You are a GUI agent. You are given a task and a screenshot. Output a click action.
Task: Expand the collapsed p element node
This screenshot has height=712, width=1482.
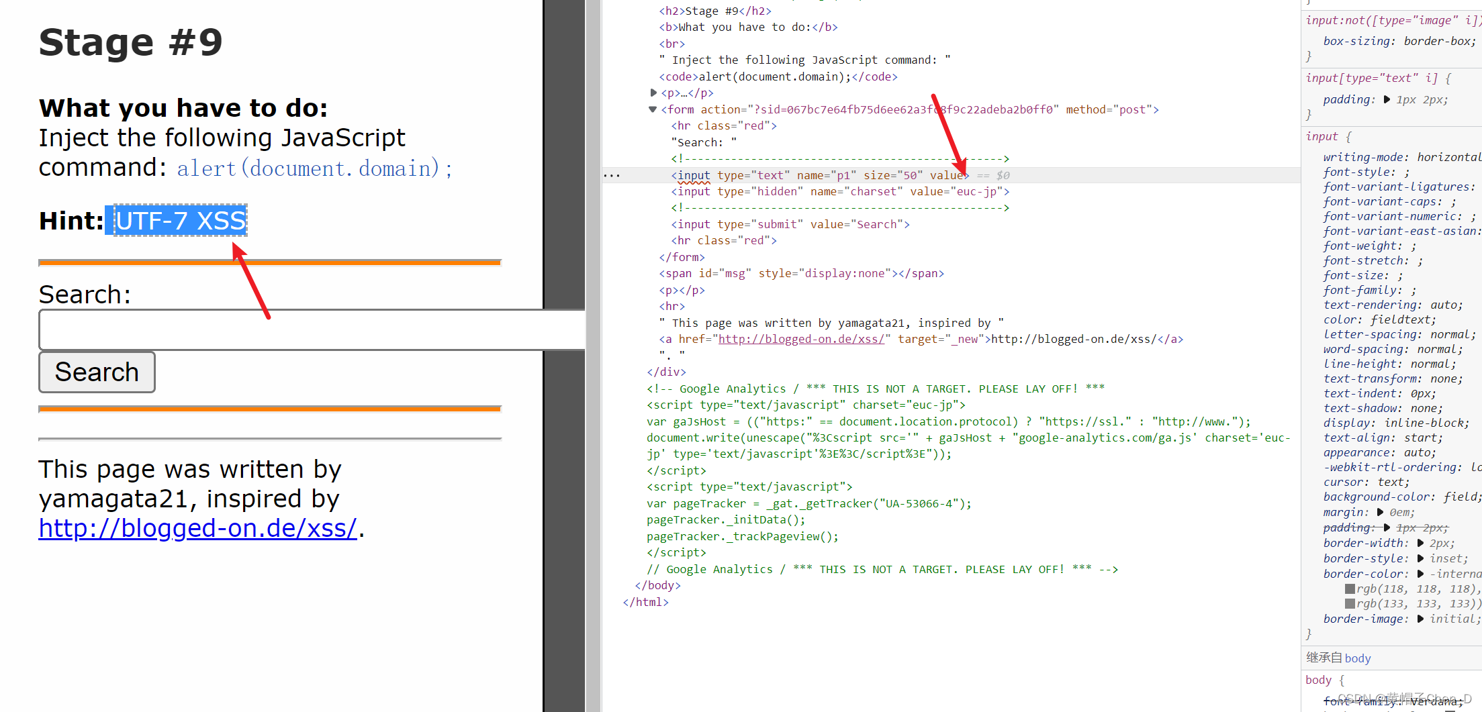tap(653, 93)
